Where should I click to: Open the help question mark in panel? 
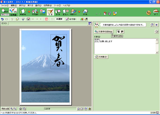tap(152, 25)
